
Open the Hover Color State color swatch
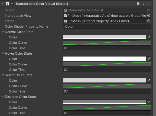click(x=105, y=59)
